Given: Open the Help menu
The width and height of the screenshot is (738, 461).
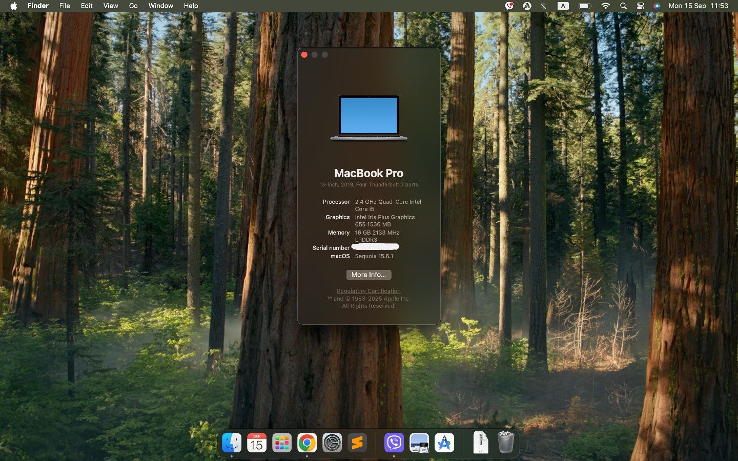Looking at the screenshot, I should coord(191,6).
